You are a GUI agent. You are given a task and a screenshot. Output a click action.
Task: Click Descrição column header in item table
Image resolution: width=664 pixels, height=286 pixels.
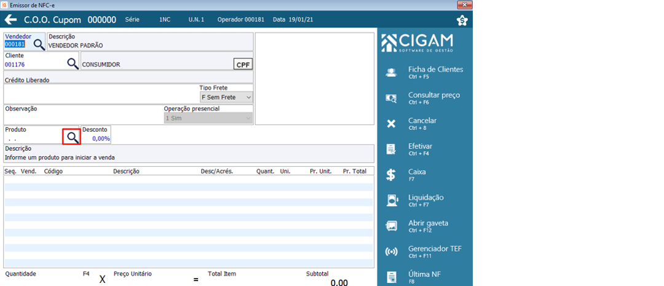click(x=126, y=171)
